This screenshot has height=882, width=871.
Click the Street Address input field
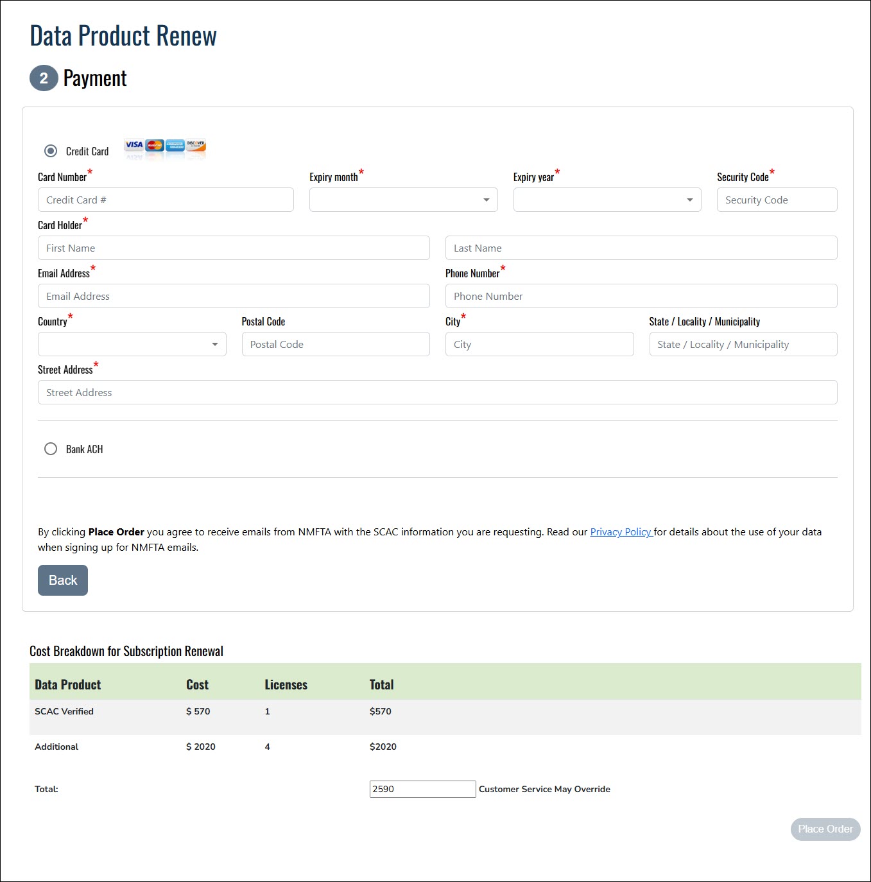(437, 392)
